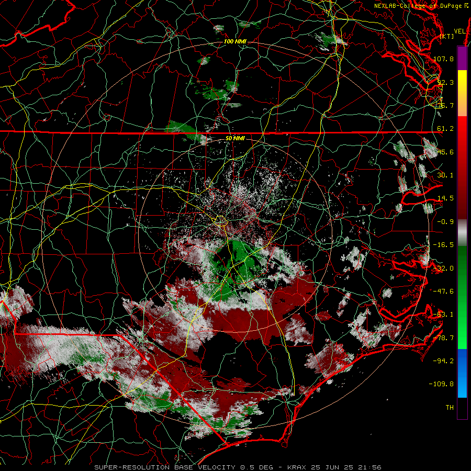The image size is (471, 471).
Task: Click the VEL legend title
Action: pyautogui.click(x=459, y=31)
